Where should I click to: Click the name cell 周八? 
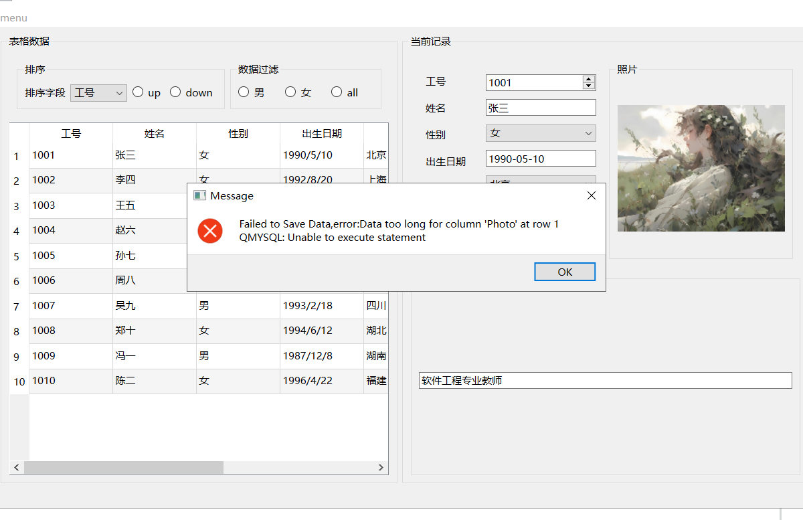point(150,280)
